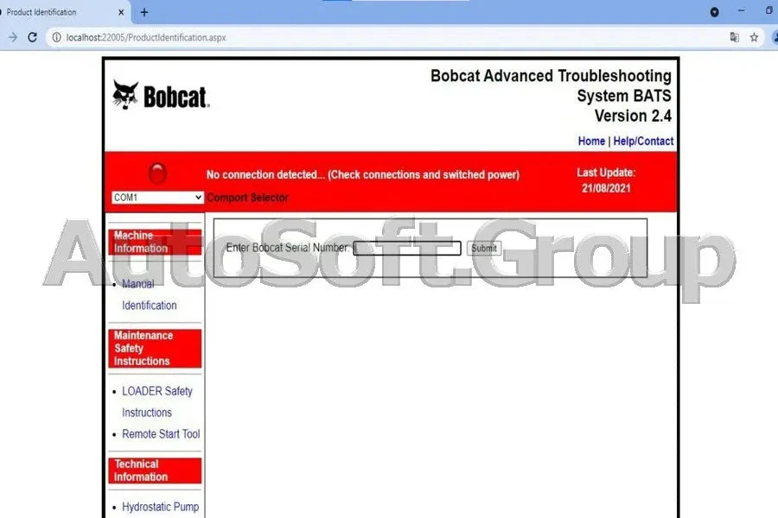
Task: Click the Home link
Action: 591,142
